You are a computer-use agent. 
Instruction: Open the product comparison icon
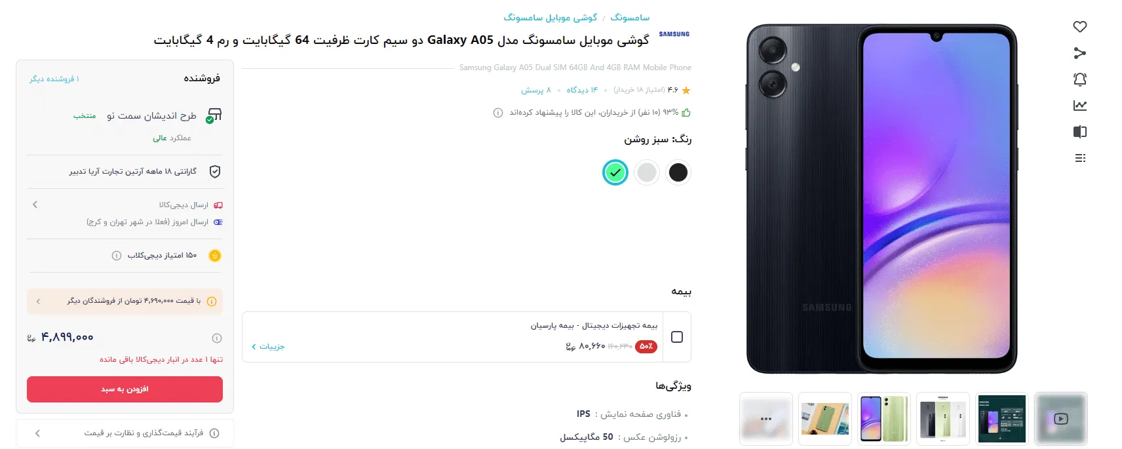1080,132
